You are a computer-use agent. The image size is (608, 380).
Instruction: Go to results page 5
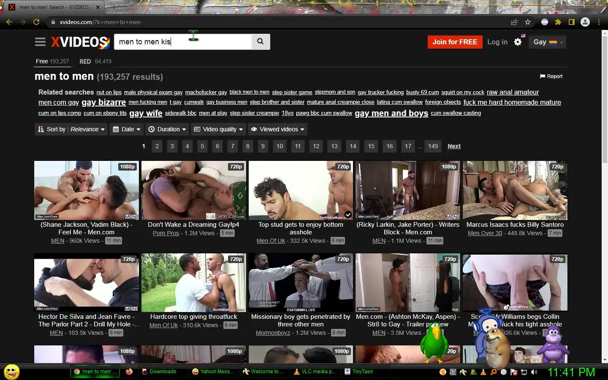click(202, 146)
